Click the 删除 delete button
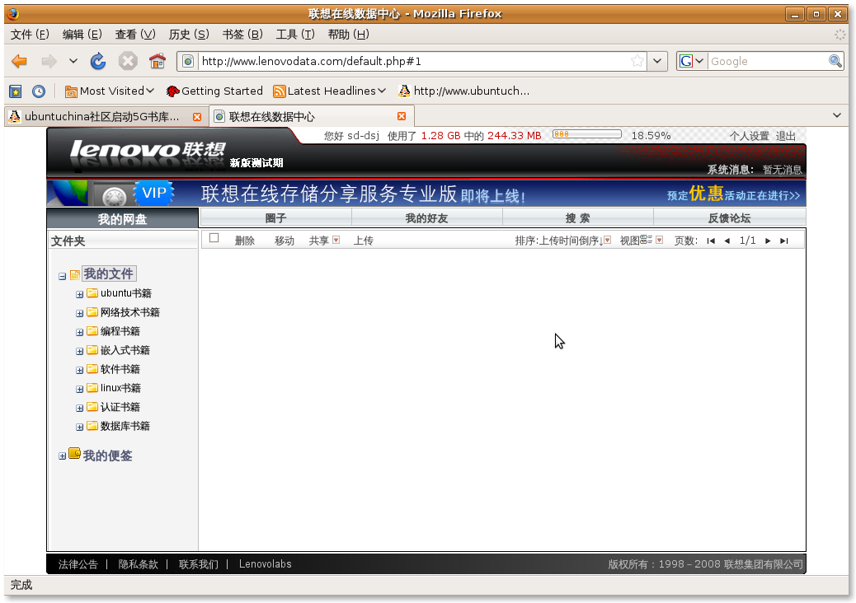 pos(245,241)
